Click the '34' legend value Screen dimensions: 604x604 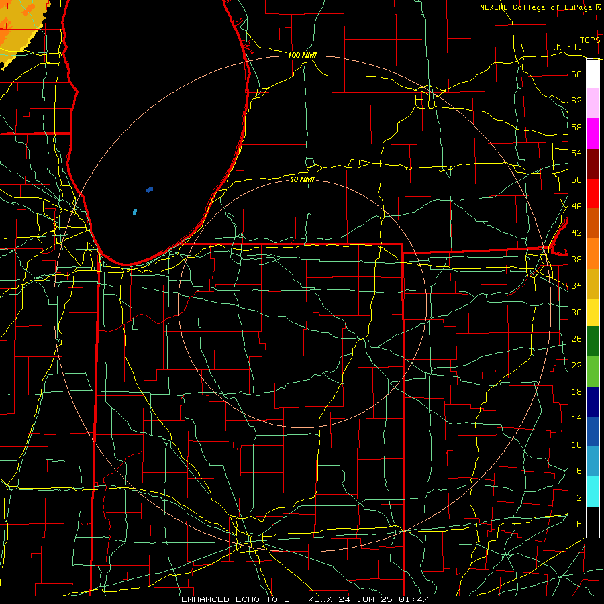coord(576,286)
